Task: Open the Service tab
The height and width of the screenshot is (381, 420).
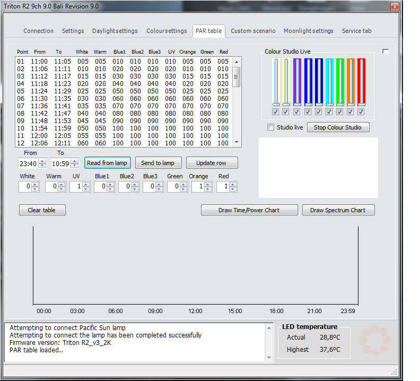Action: click(x=356, y=31)
